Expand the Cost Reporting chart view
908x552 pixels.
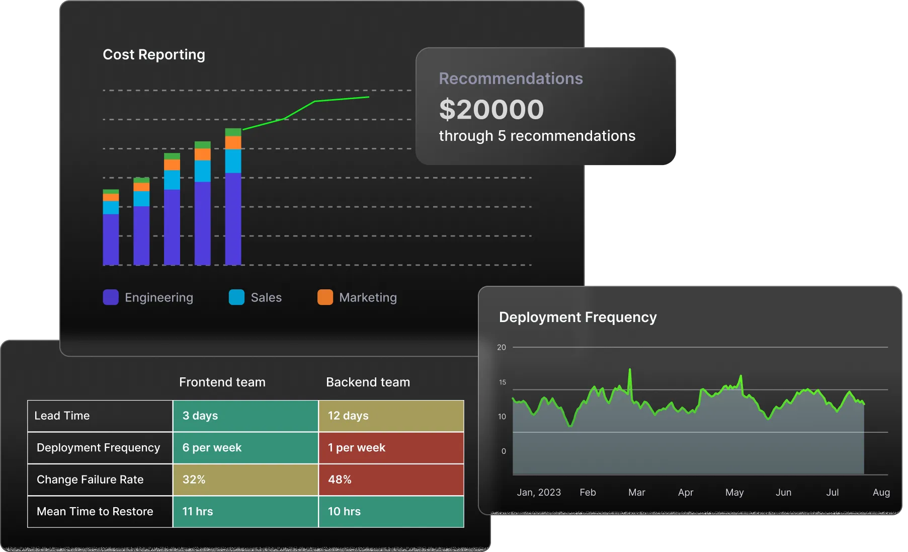click(154, 54)
